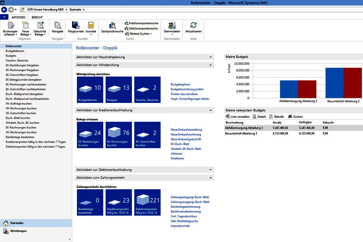Collapse Aktivitäten zur Mittelprüfung section
363x242 pixels.
point(211,65)
